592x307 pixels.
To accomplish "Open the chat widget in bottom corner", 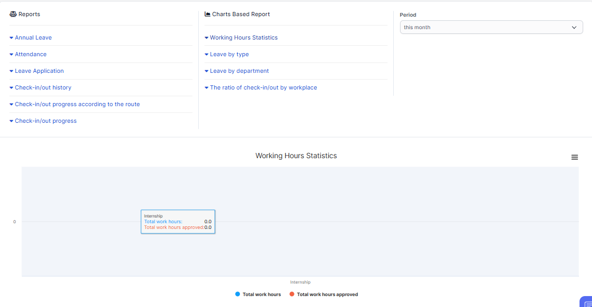I will [x=586, y=302].
